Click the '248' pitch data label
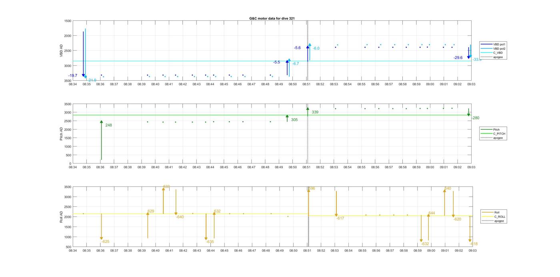The image size is (560, 277). click(108, 126)
